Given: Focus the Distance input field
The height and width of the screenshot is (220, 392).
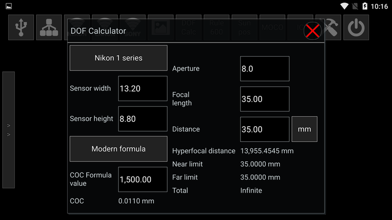Looking at the screenshot, I should point(265,130).
